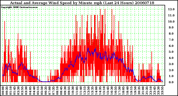
Task: Click the 22:45 time label
Action: pyautogui.click(x=155, y=91)
